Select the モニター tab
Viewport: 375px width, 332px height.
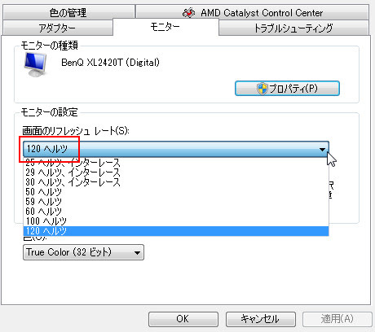click(x=165, y=27)
